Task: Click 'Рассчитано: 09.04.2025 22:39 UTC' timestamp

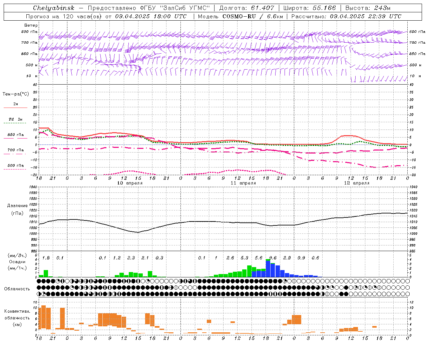Action: (x=346, y=16)
